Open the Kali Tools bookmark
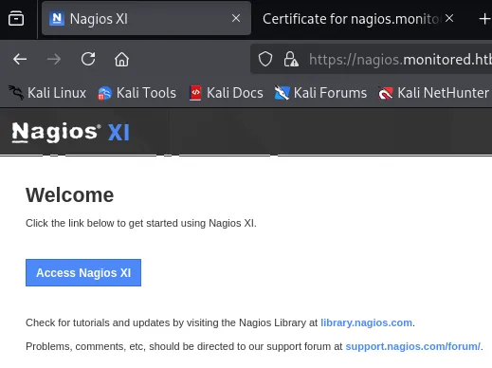Screen dimensions: 492x368 pos(137,93)
